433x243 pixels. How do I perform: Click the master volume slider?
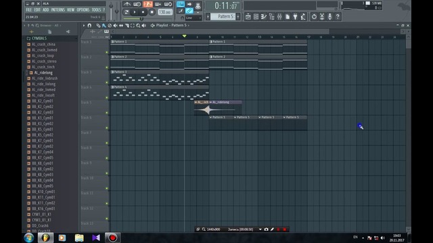click(111, 11)
